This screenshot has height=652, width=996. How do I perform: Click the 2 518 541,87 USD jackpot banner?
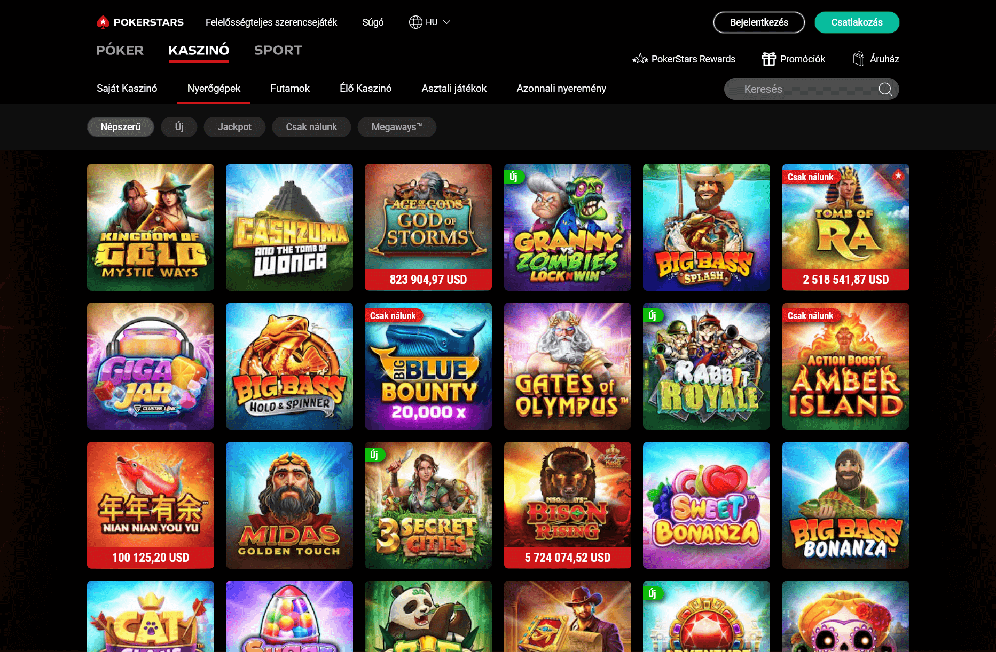click(x=846, y=280)
